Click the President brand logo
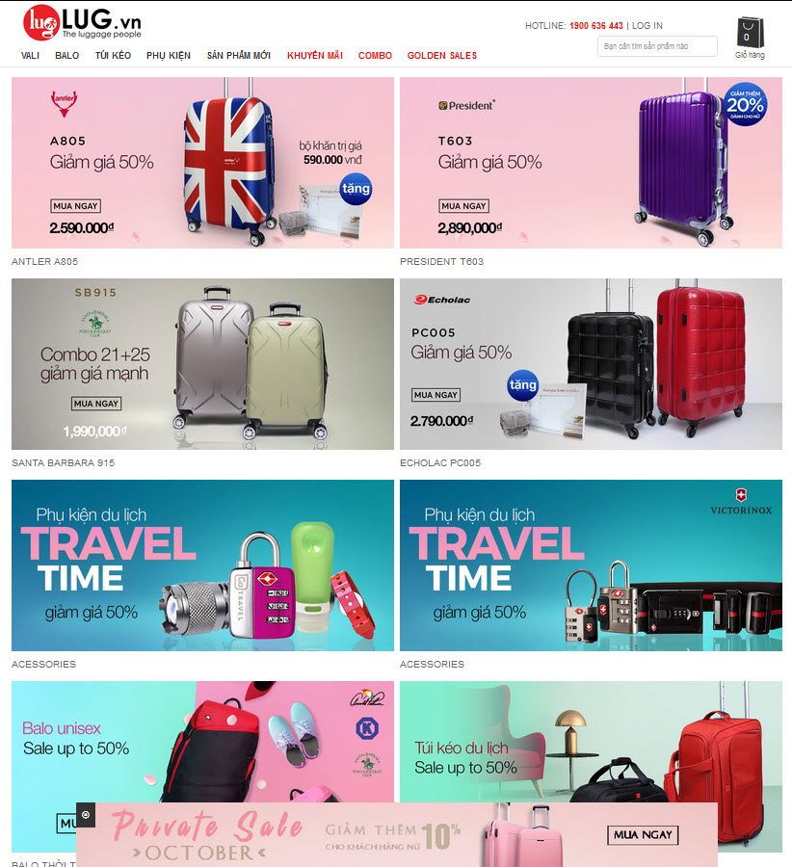Screen dimensions: 792x867 (x=466, y=105)
